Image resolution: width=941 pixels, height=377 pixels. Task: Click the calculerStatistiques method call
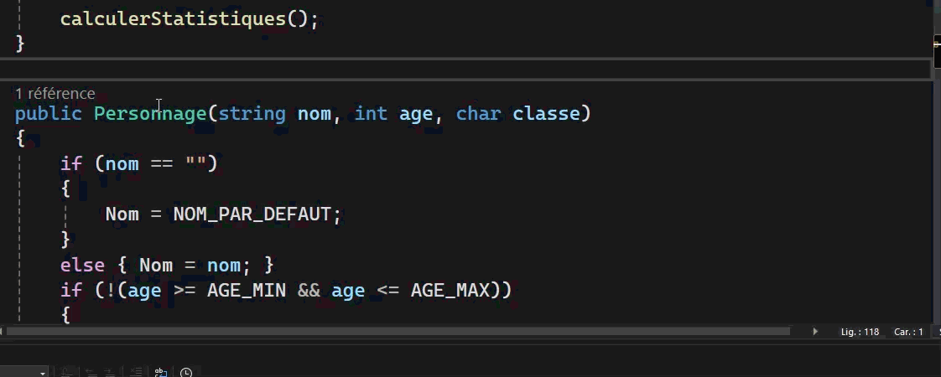click(174, 18)
